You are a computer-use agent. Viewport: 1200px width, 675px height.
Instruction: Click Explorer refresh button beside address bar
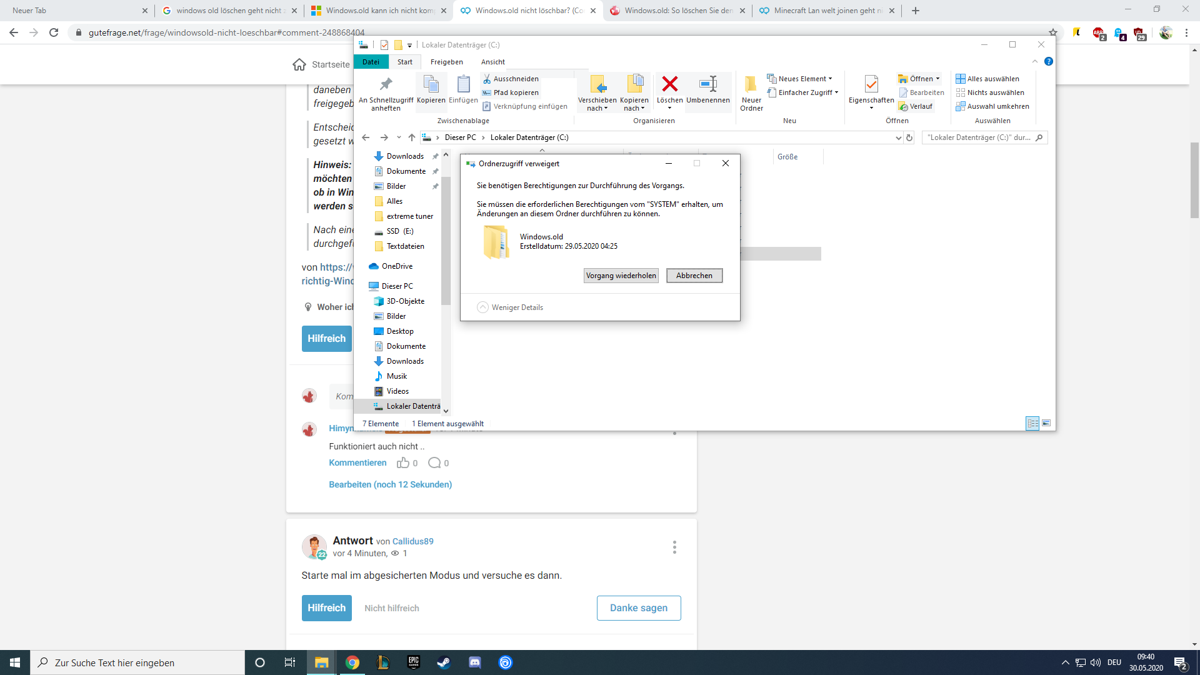(909, 137)
